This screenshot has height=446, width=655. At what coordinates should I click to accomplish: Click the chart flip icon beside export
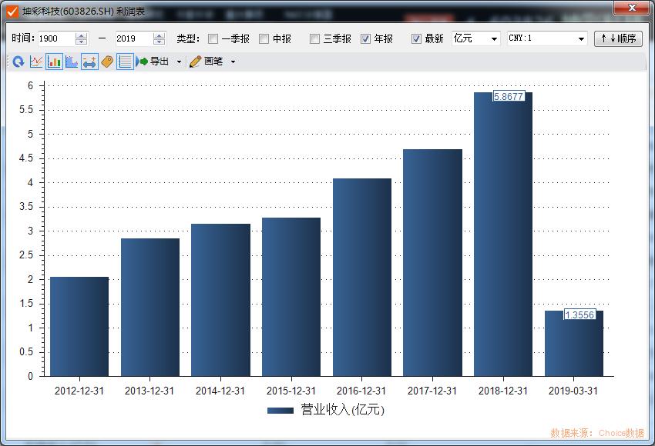tap(137, 62)
